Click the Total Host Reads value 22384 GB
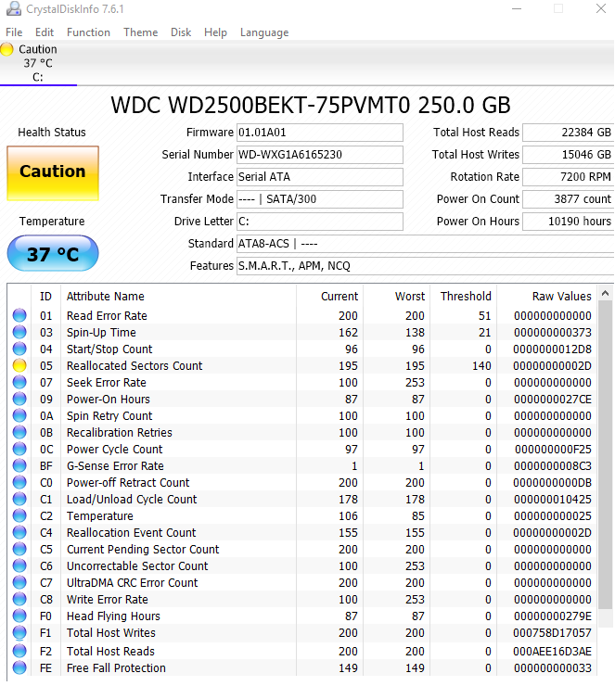This screenshot has height=686, width=615. [569, 133]
